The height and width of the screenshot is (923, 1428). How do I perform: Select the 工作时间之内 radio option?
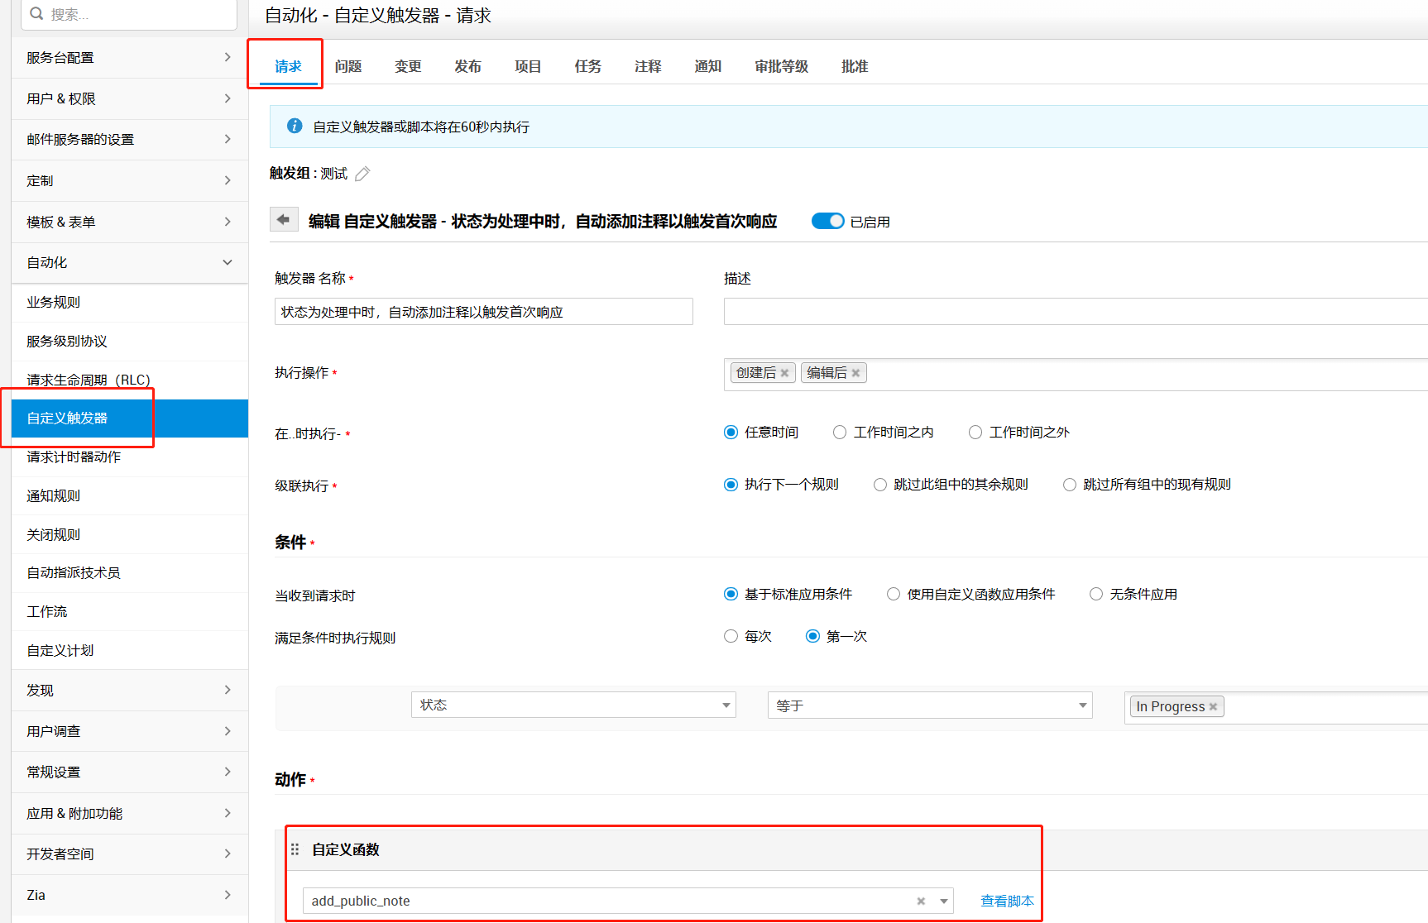(840, 433)
